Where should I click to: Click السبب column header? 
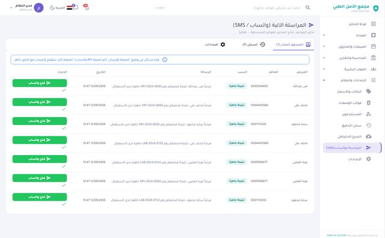[242, 72]
